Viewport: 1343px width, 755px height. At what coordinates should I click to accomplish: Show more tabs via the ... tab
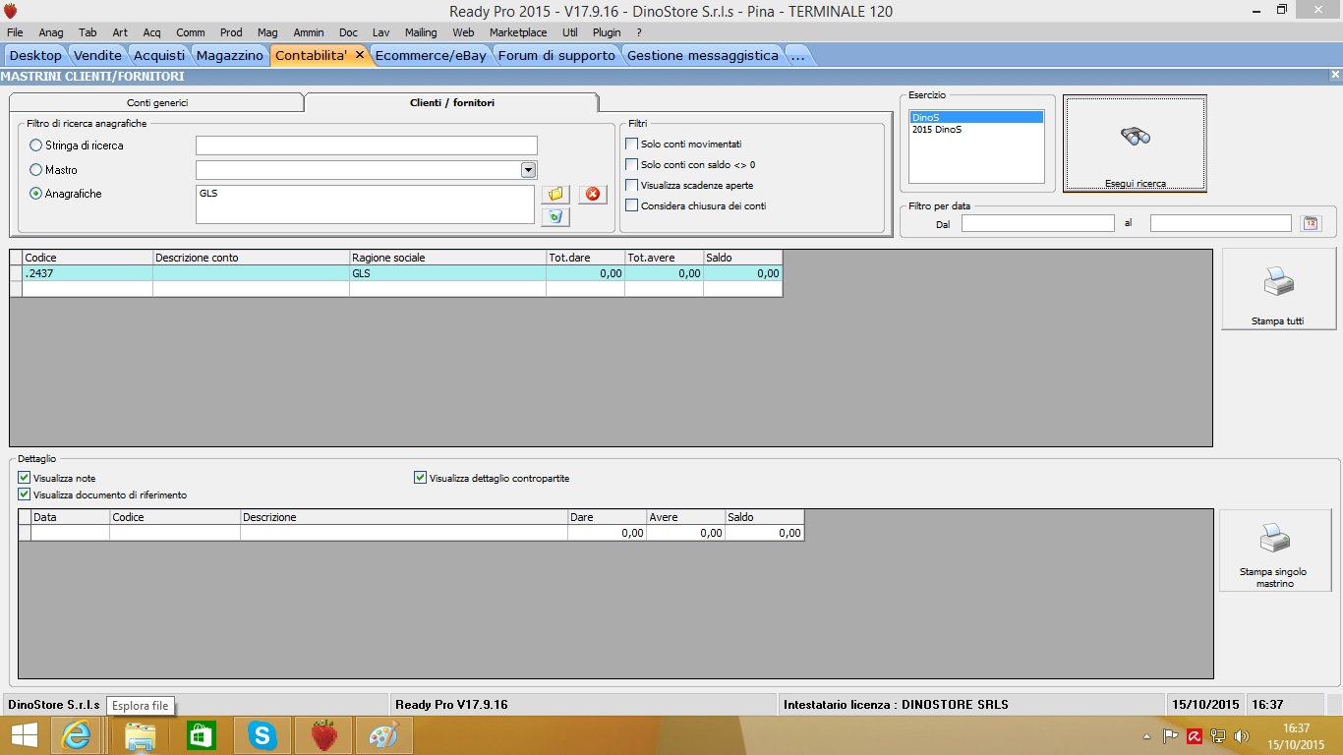(x=797, y=55)
